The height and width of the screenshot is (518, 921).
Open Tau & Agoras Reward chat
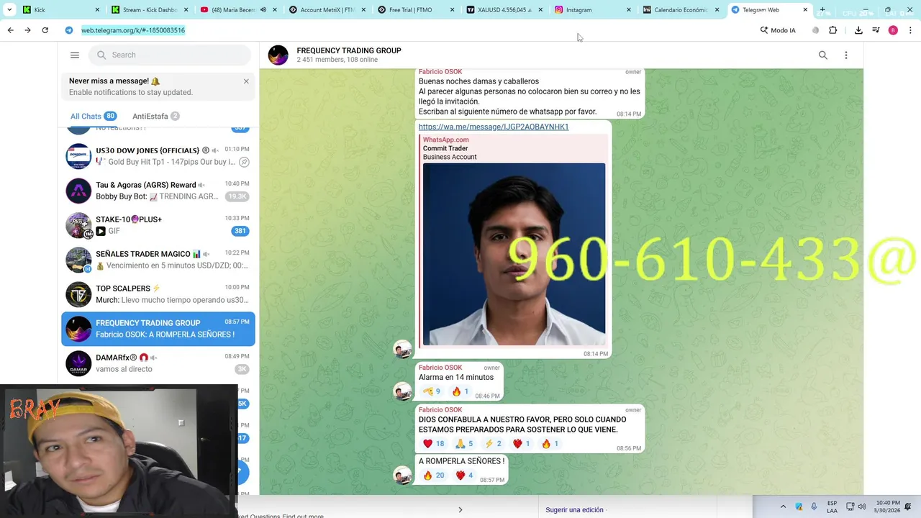click(x=158, y=191)
